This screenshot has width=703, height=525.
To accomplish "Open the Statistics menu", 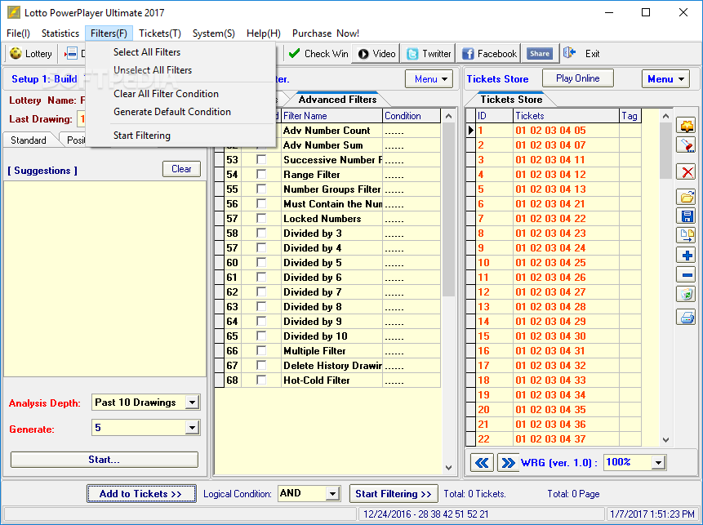I will pyautogui.click(x=60, y=33).
